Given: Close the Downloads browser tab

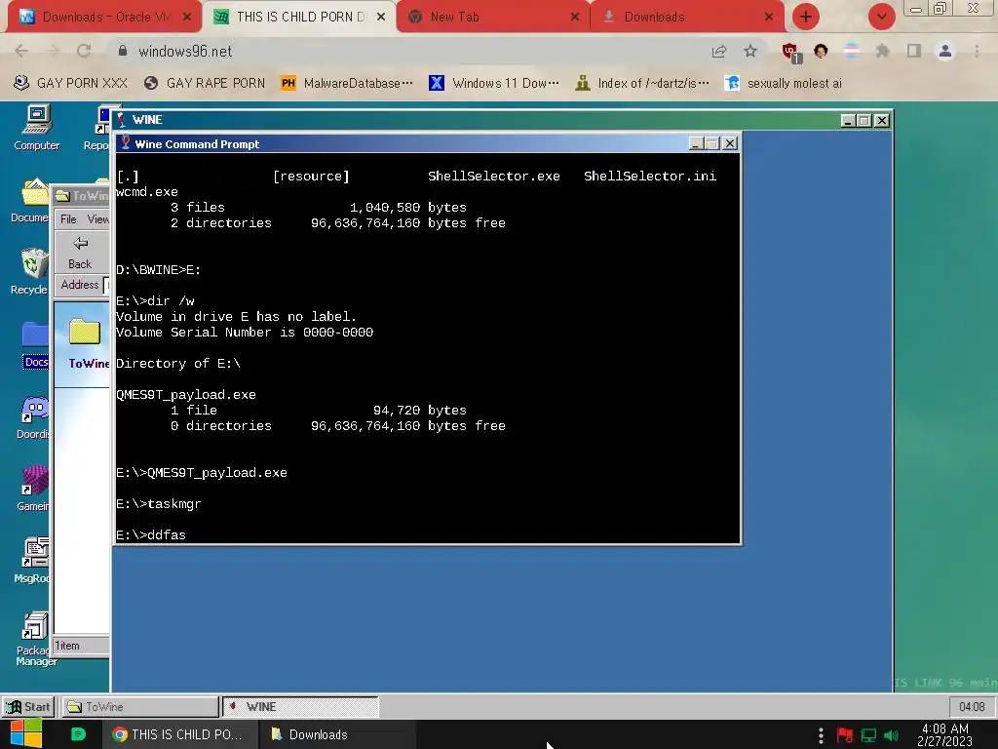Looking at the screenshot, I should pyautogui.click(x=768, y=18).
